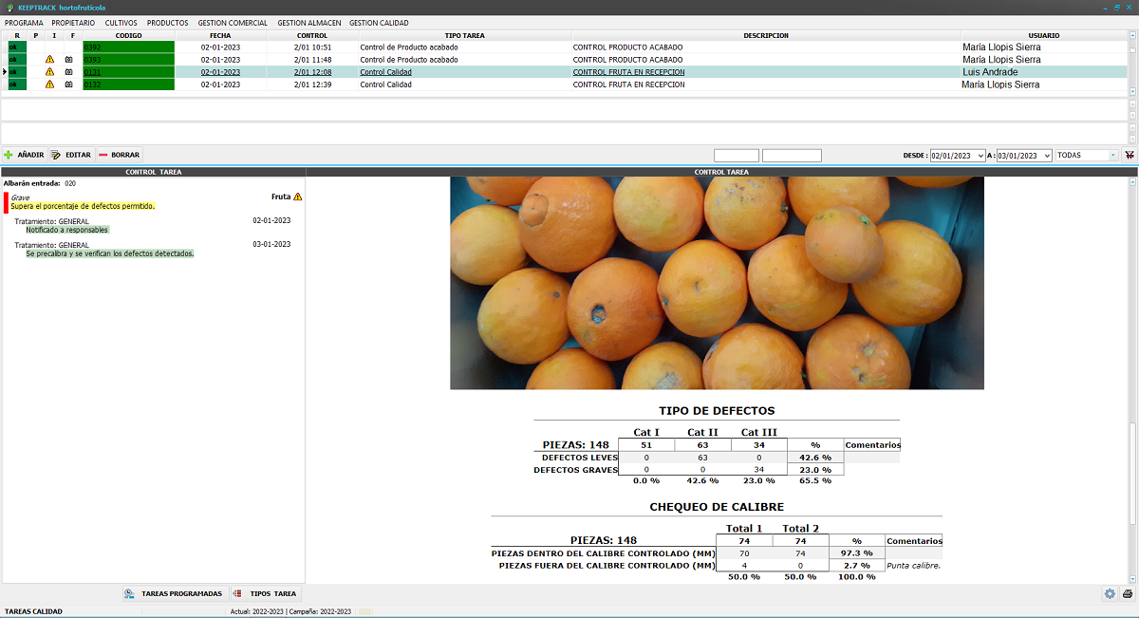The image size is (1139, 618).
Task: Open the PRODUCTOS menu
Action: (167, 22)
